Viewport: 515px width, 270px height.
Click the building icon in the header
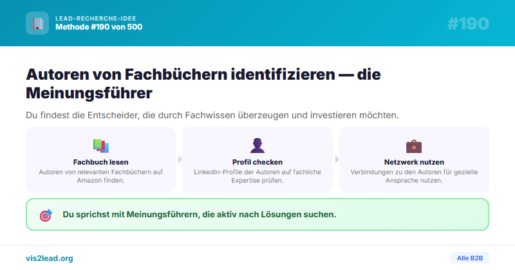37,23
